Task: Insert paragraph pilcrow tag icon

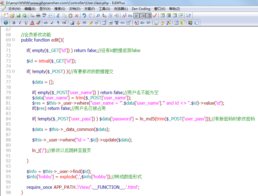Action: [x=58, y=23]
